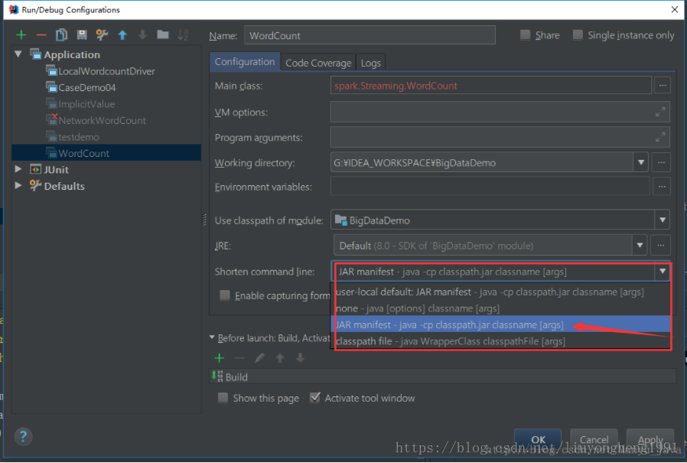
Task: Uncheck Activate tool window checkbox
Action: (315, 398)
